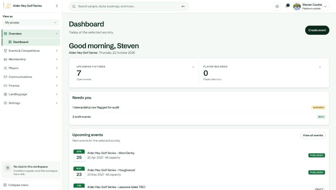Expand the Settings chevron
Screen dimensions: 336x190
(57, 103)
